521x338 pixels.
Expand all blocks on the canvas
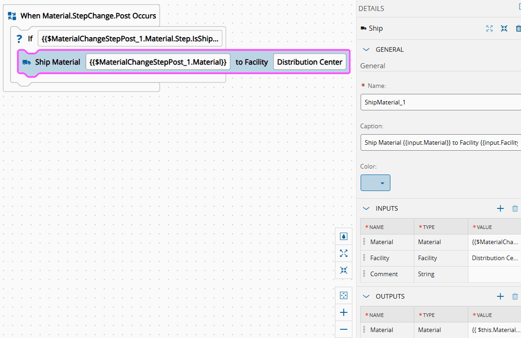(344, 253)
